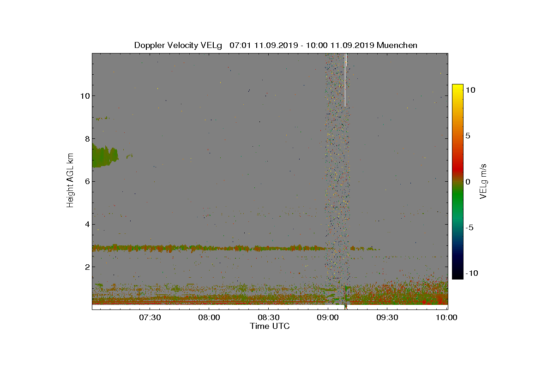The width and height of the screenshot is (554, 369).
Task: Click the height axis label 10
Action: click(84, 96)
